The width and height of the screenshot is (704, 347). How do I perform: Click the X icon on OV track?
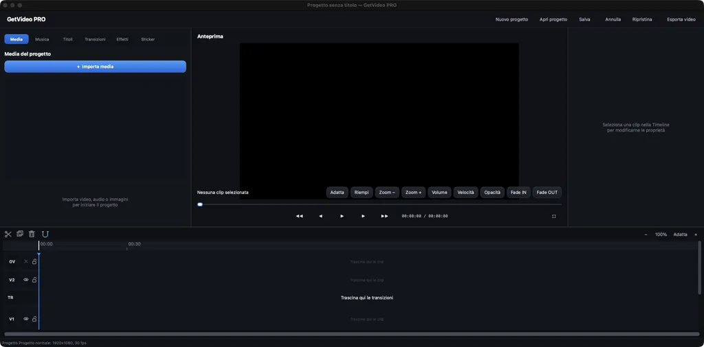click(25, 261)
